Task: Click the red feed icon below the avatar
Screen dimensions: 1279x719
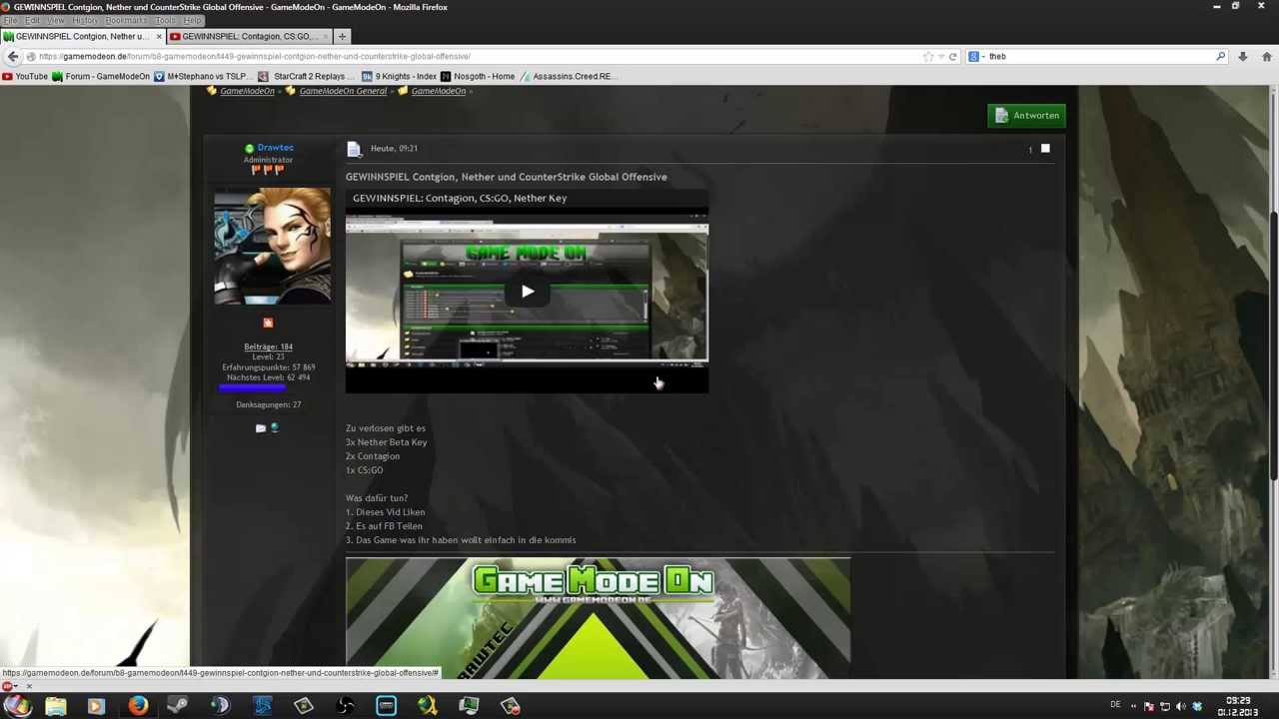Action: [x=268, y=323]
